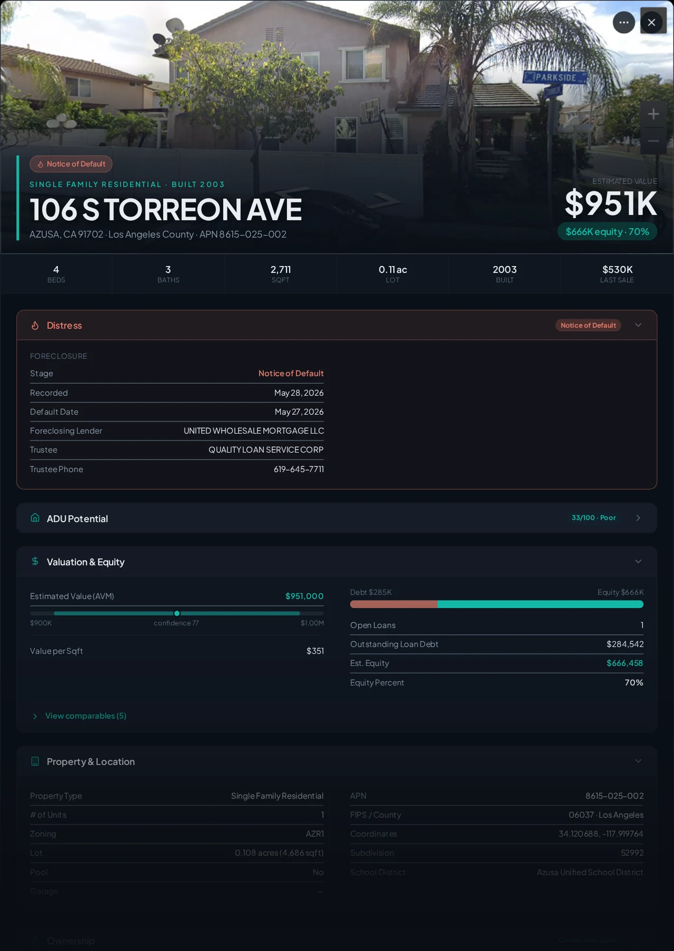Click Azusa Unified School District value
Image resolution: width=674 pixels, height=951 pixels.
[590, 872]
